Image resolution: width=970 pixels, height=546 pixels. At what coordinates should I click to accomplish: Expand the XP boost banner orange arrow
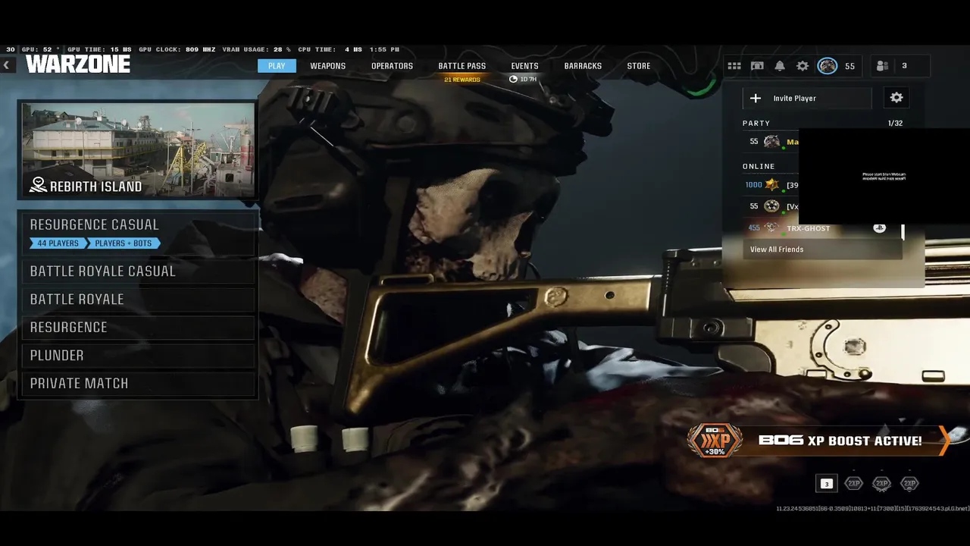coord(944,441)
